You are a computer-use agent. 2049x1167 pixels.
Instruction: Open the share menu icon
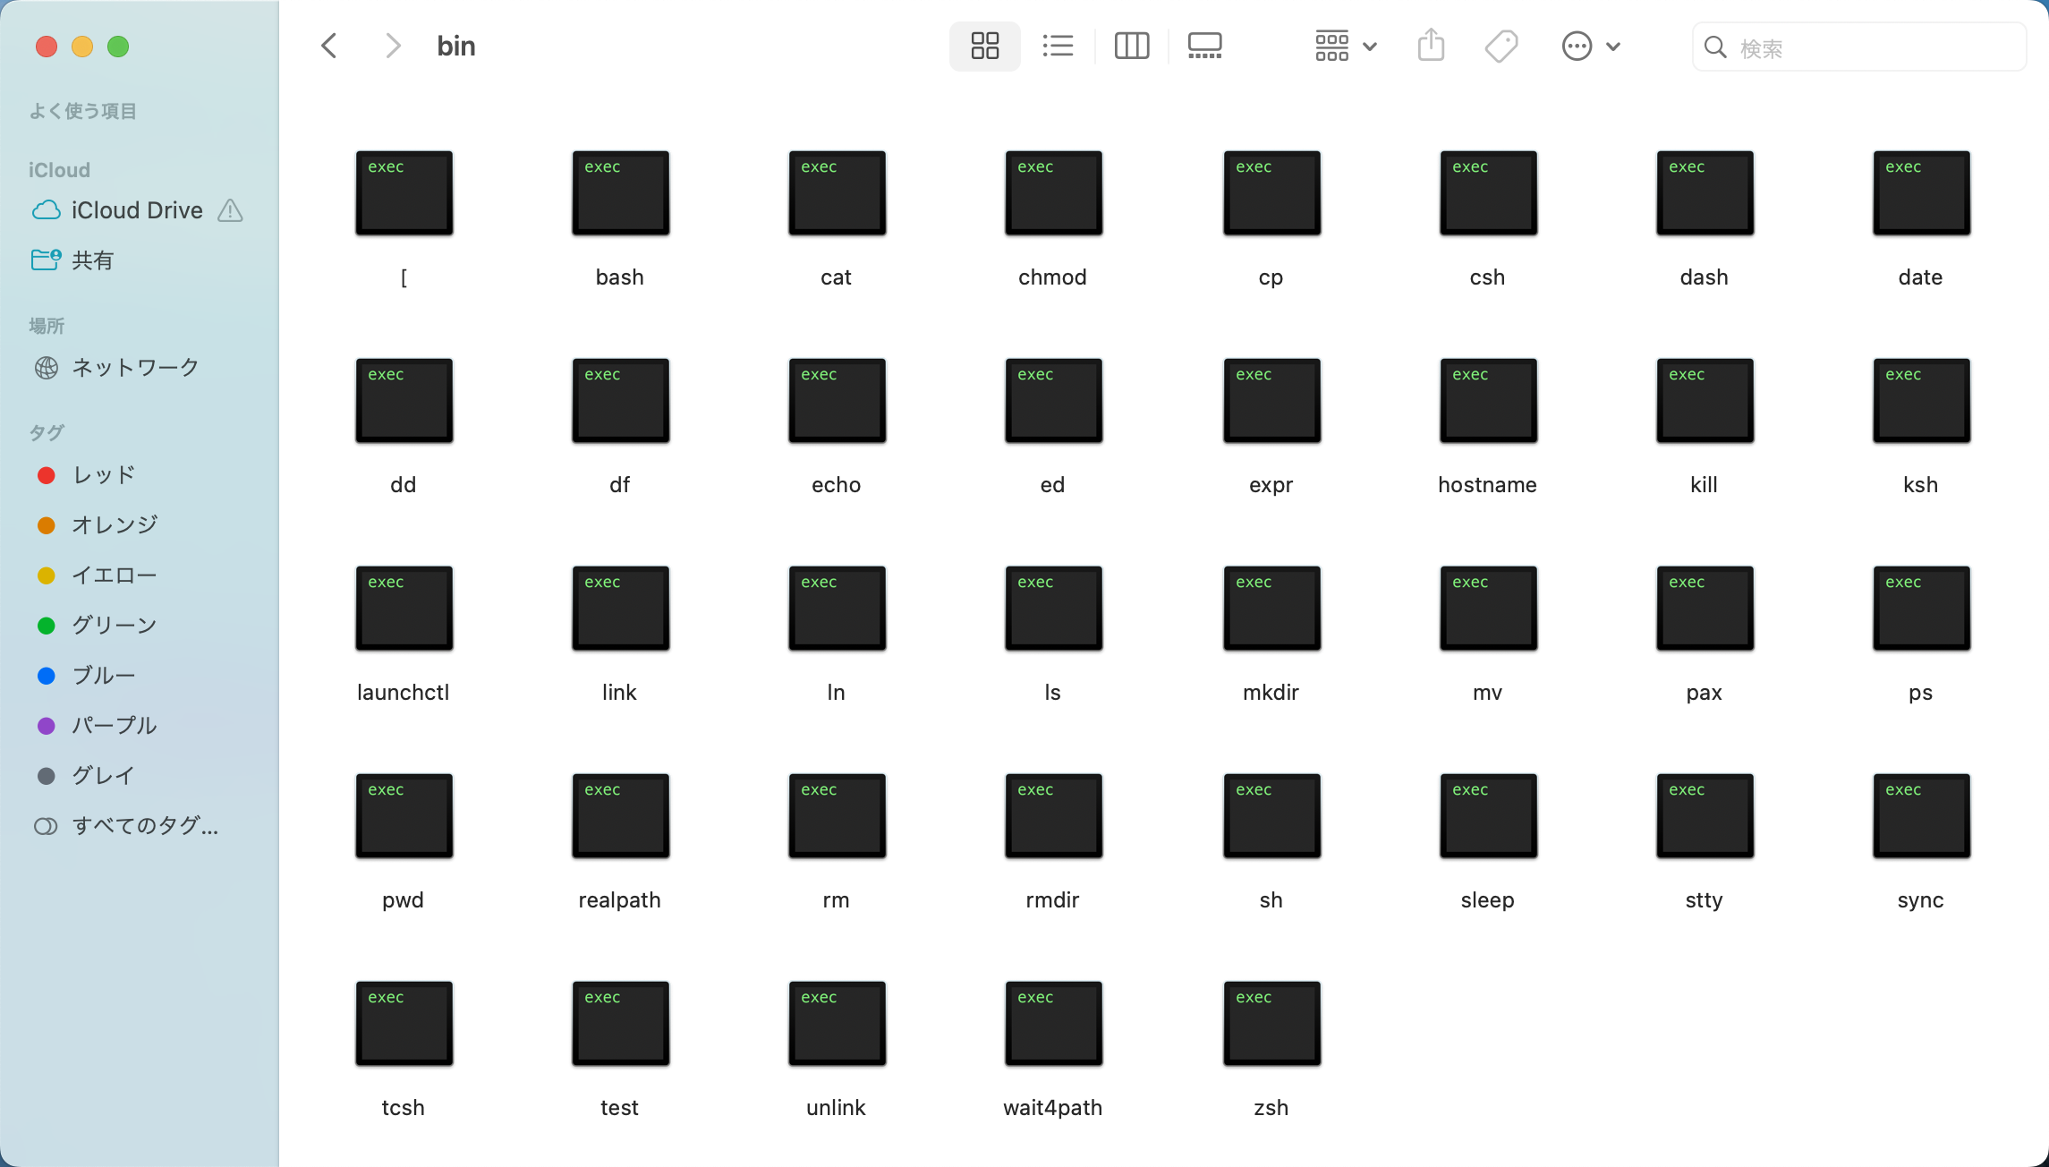[1431, 46]
